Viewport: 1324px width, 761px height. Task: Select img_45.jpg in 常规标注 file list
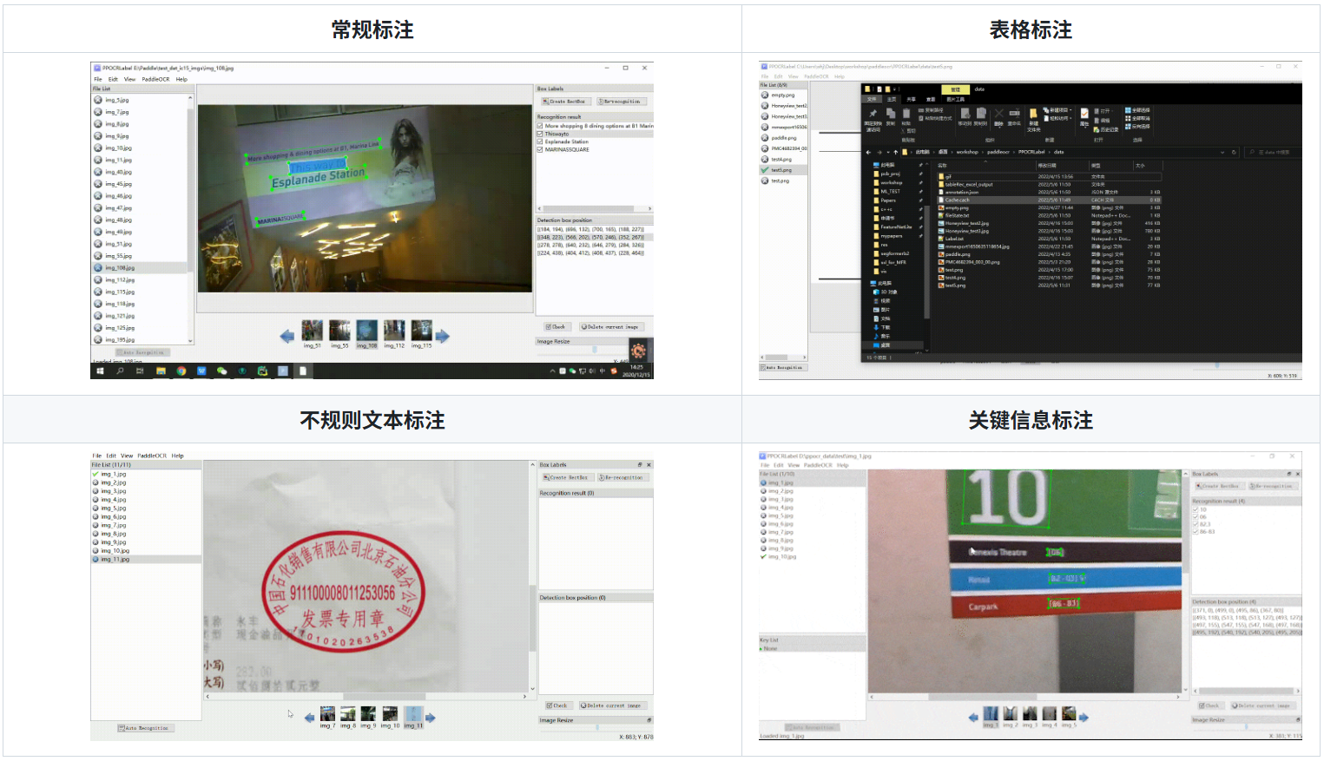pyautogui.click(x=118, y=184)
